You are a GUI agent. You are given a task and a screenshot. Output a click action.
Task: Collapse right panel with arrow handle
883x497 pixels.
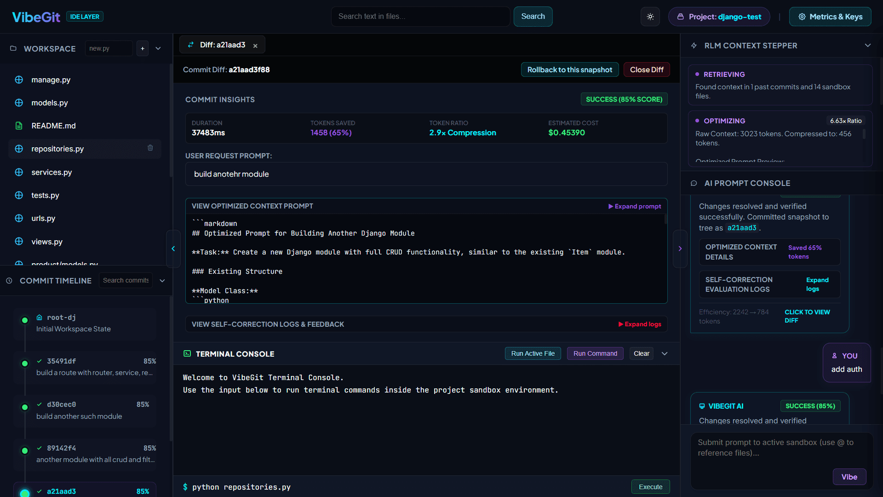tap(680, 248)
